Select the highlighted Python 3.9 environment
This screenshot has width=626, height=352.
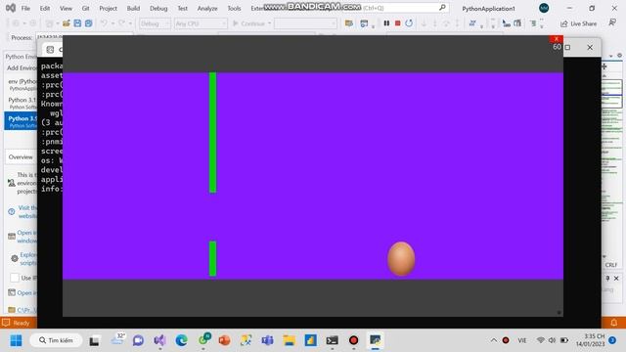(x=22, y=121)
